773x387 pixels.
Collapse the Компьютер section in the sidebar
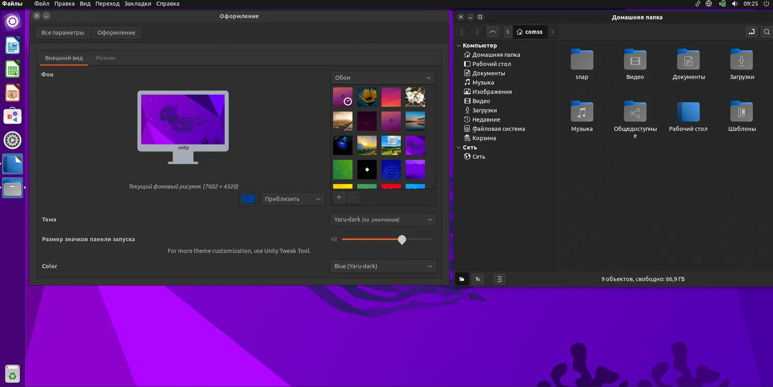point(459,45)
